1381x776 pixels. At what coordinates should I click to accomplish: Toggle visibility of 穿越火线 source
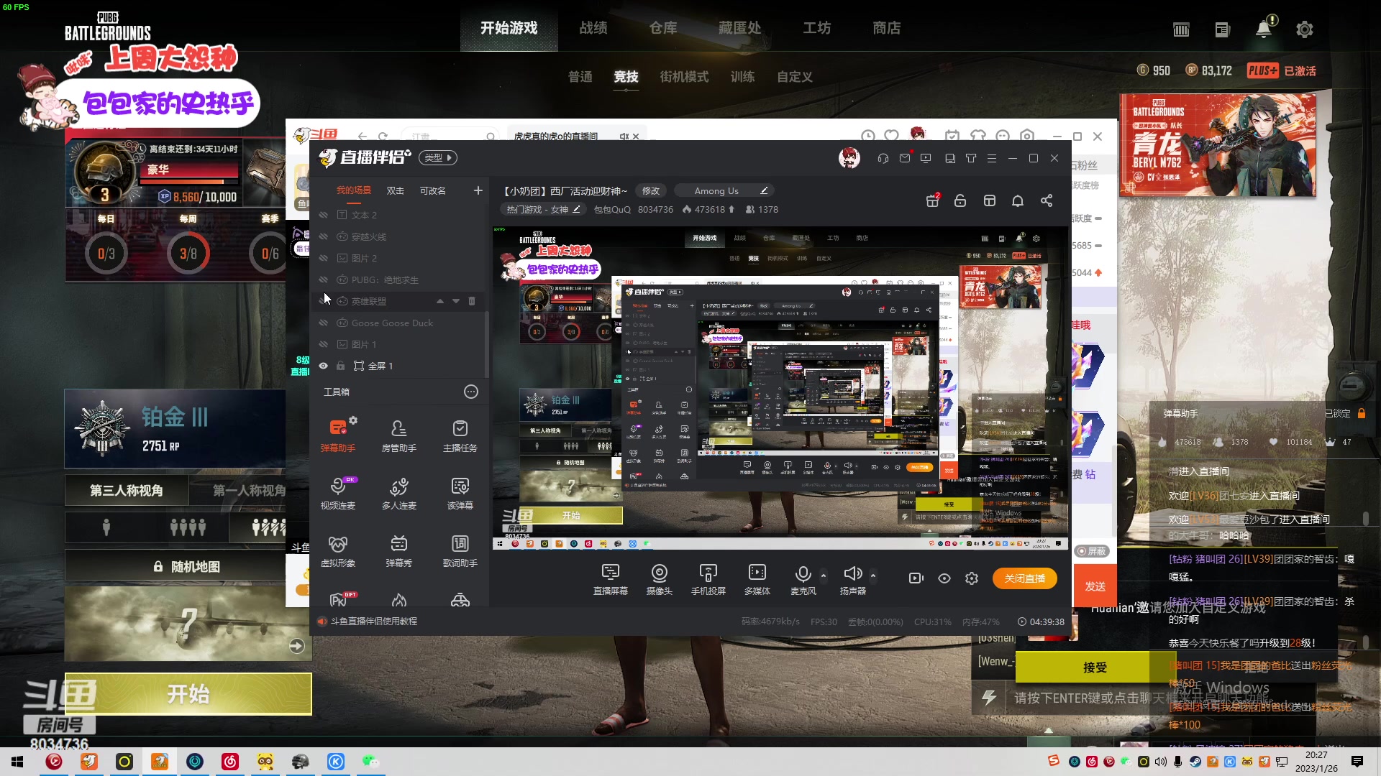[324, 236]
